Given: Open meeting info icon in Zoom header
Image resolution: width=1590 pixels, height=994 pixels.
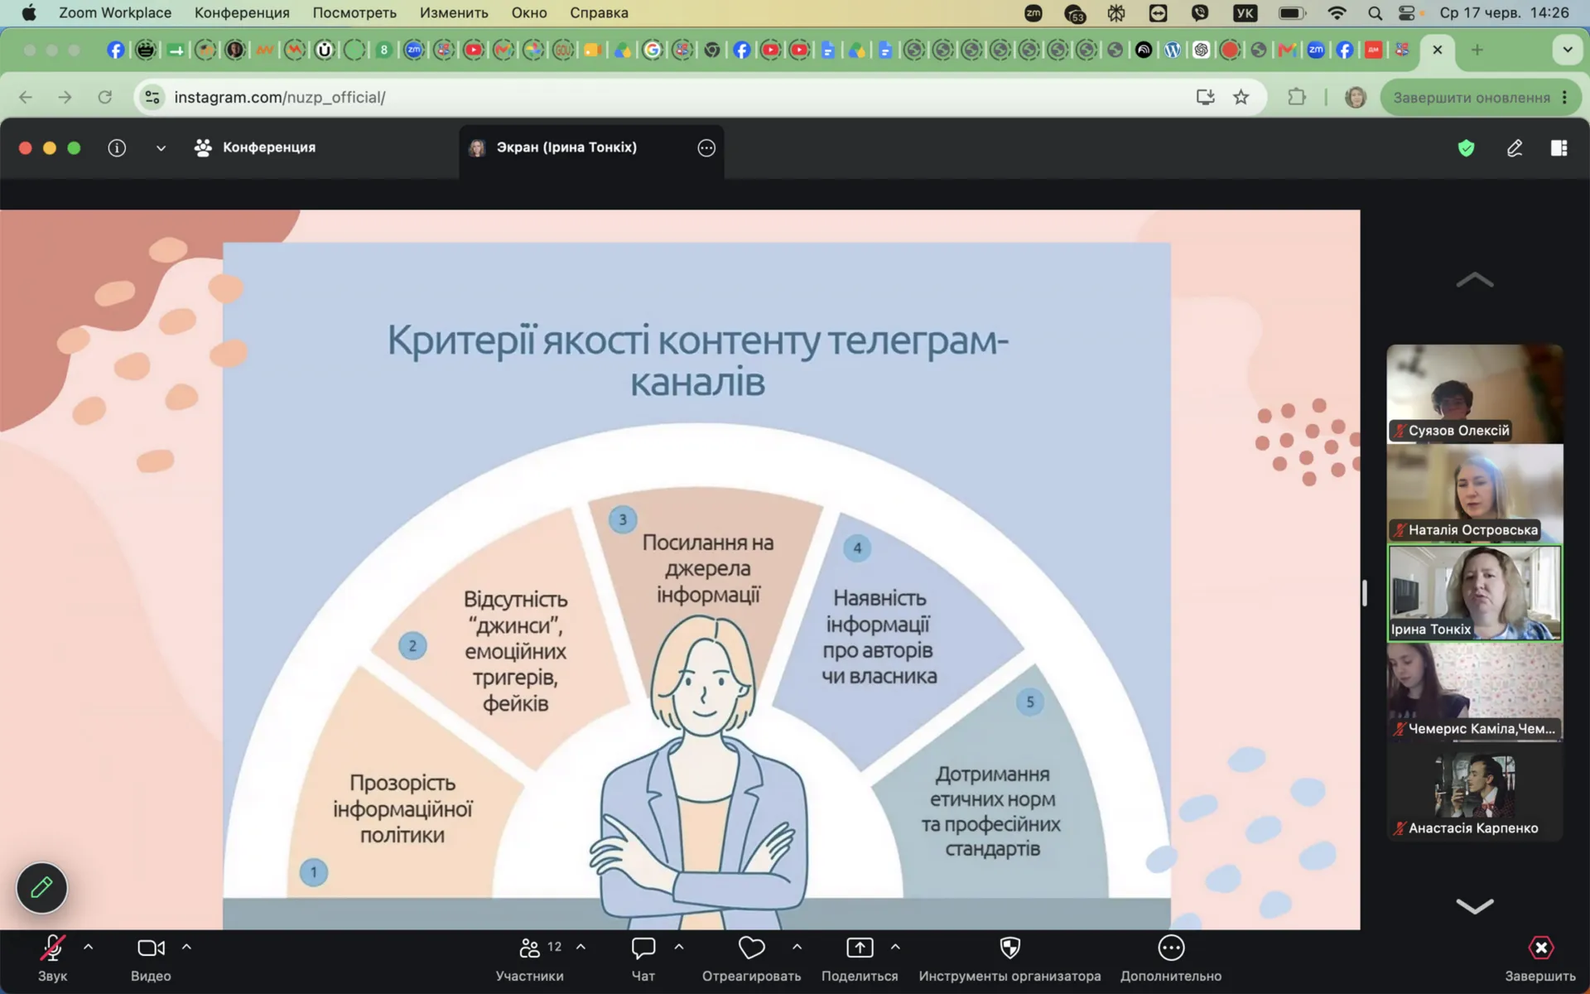Looking at the screenshot, I should pos(117,147).
